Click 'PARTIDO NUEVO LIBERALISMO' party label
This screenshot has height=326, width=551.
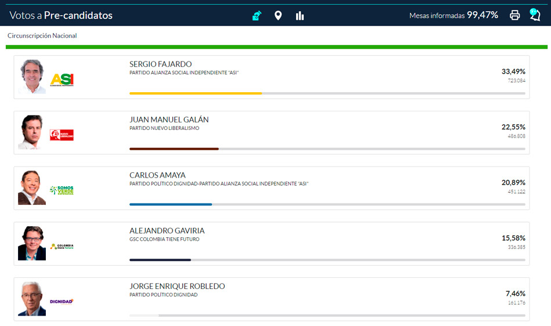[x=164, y=128]
